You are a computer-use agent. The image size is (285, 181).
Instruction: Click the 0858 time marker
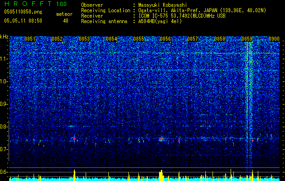tap(220, 39)
